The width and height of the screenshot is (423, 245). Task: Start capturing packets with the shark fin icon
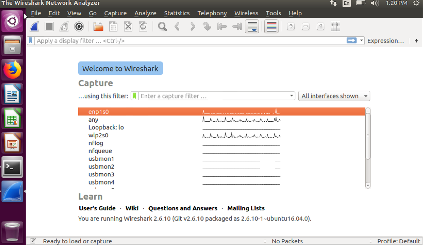coord(35,27)
